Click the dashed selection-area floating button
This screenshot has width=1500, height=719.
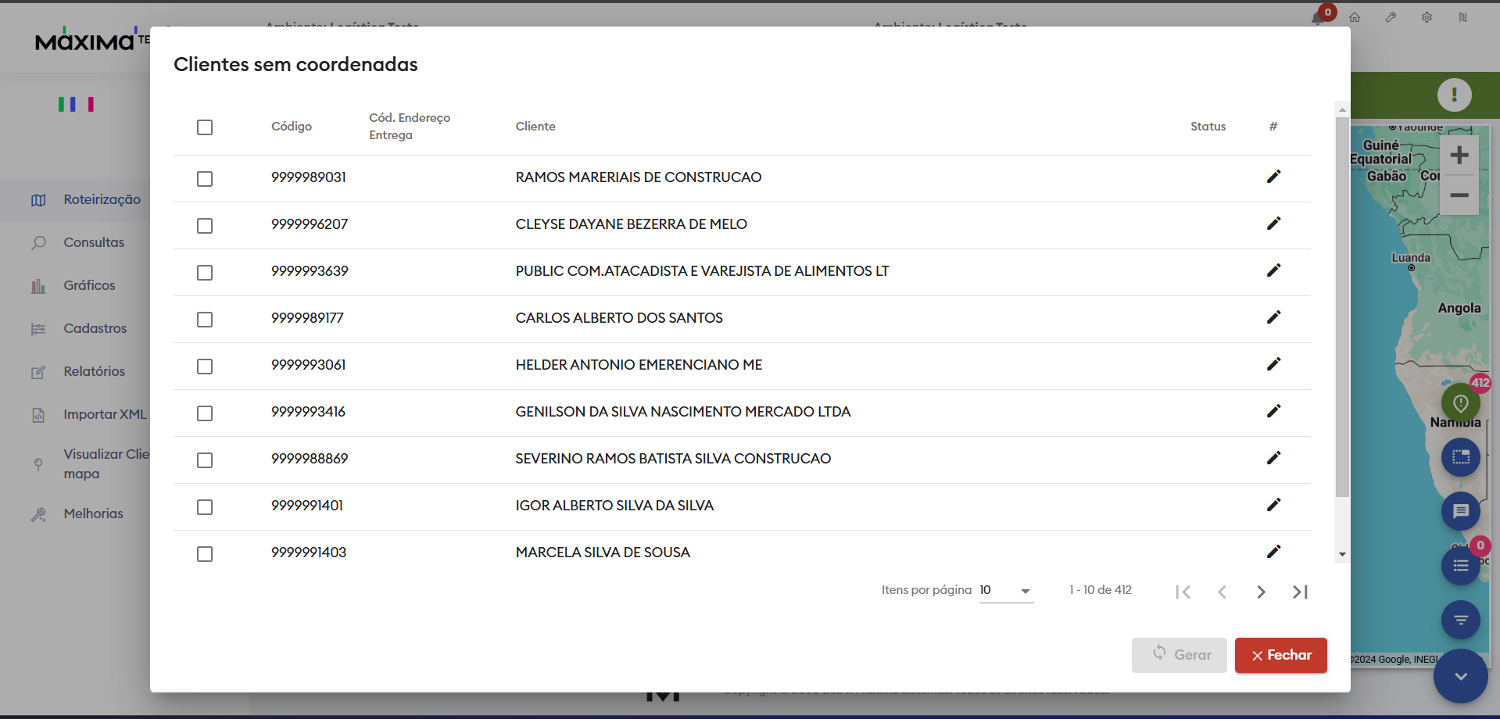(1460, 457)
